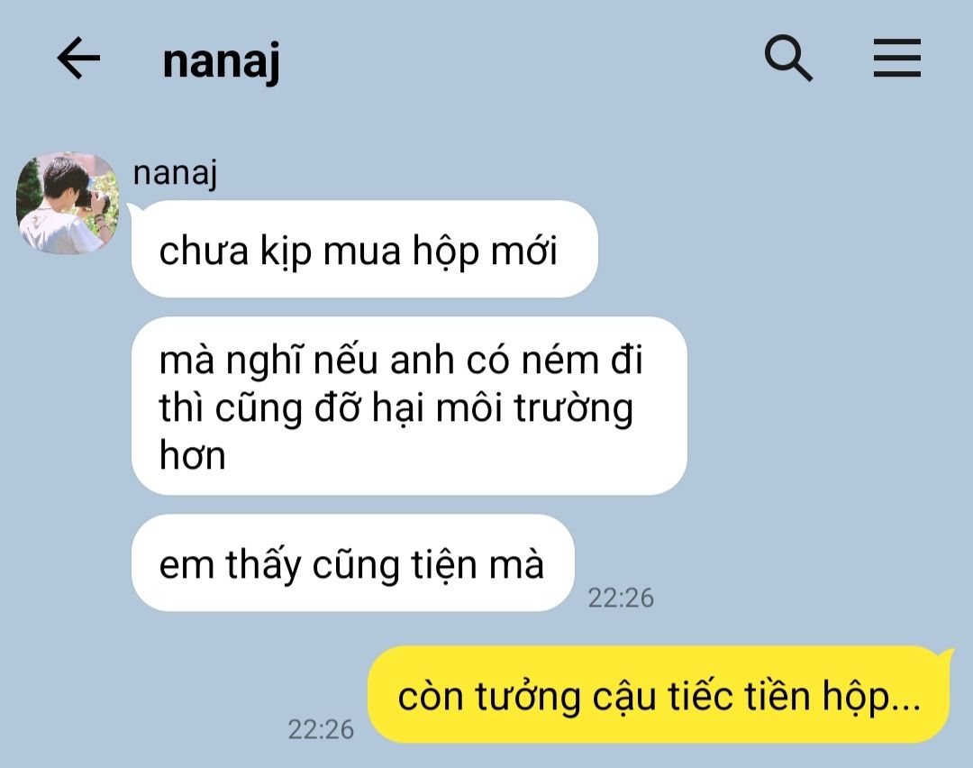Select the message 'em thấy cũng tiện mà'
The width and height of the screenshot is (973, 768).
pos(352,562)
